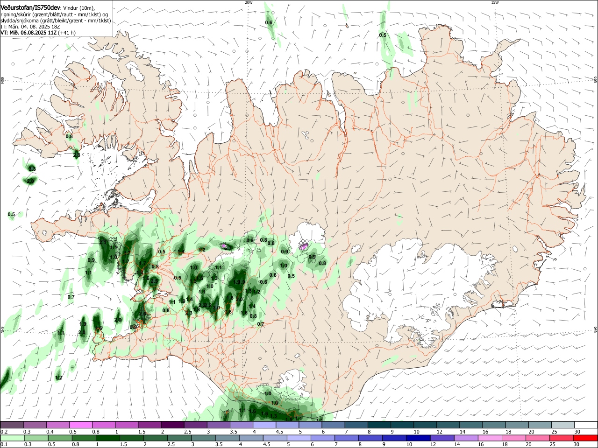Click the '20W' longitude label
598x448 pixels.
pyautogui.click(x=249, y=2)
